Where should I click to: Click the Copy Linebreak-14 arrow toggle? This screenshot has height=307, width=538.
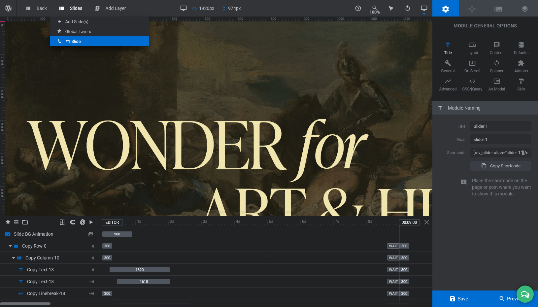point(91,293)
